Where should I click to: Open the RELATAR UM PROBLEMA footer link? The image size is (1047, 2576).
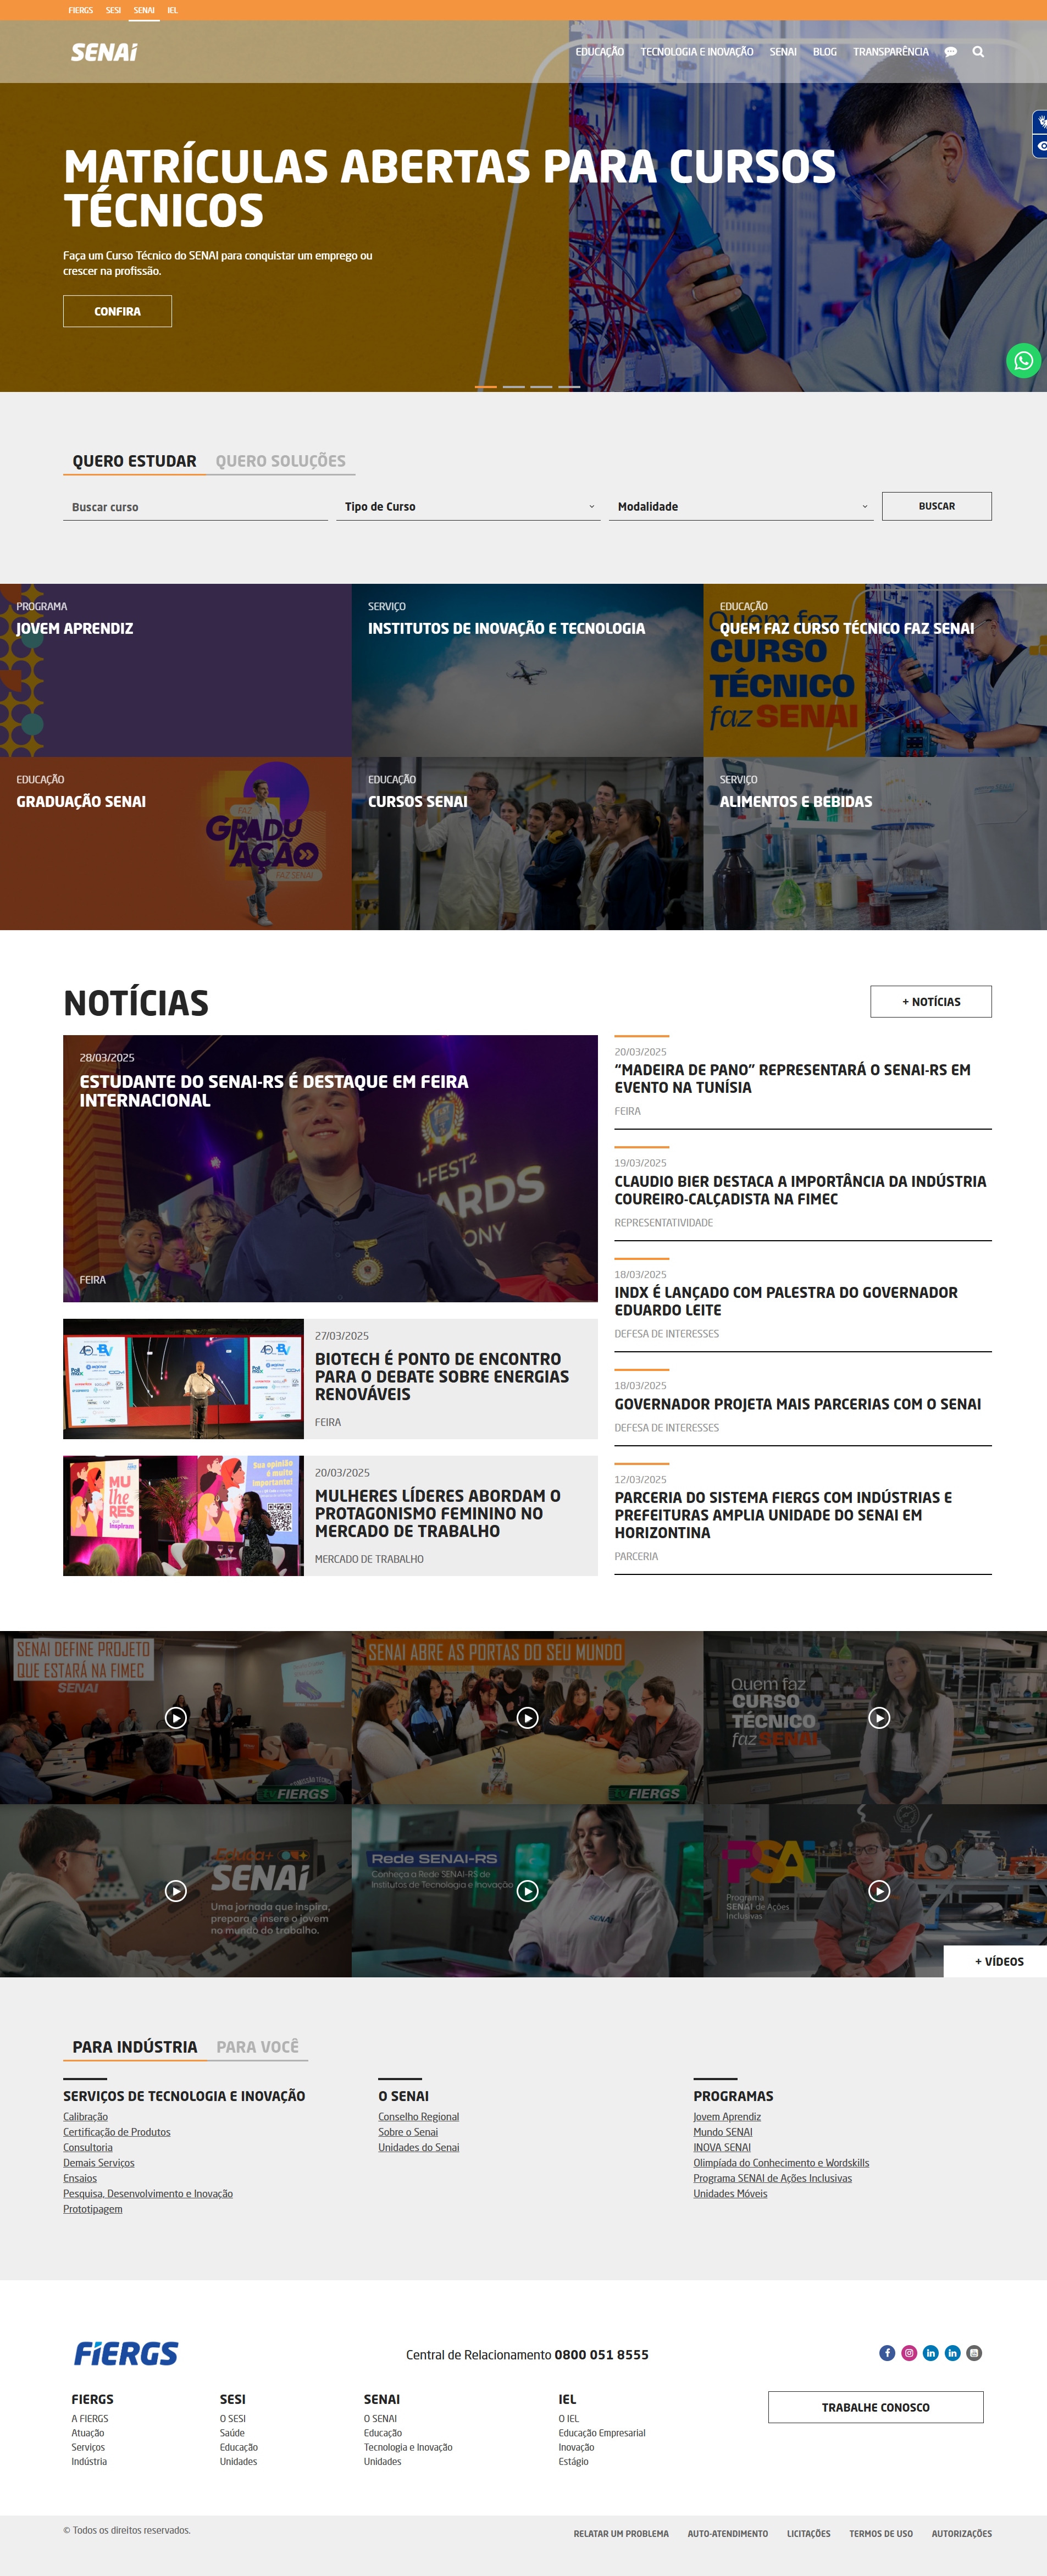621,2534
